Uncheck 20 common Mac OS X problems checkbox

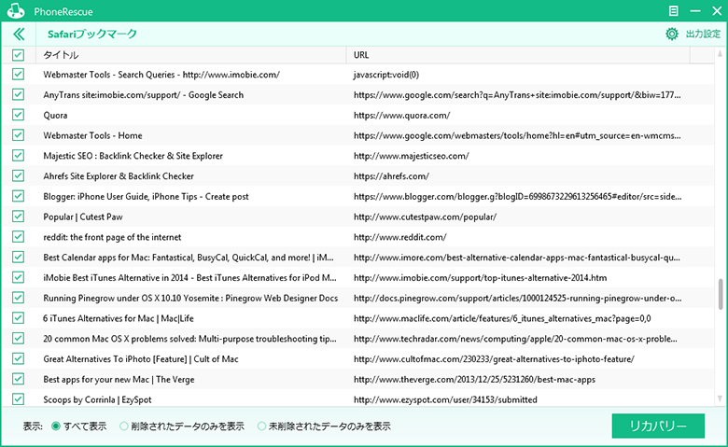coord(18,339)
